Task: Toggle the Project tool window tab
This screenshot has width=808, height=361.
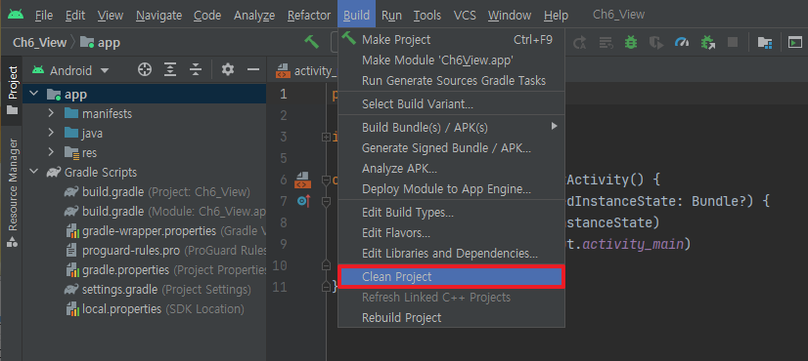Action: click(x=12, y=91)
